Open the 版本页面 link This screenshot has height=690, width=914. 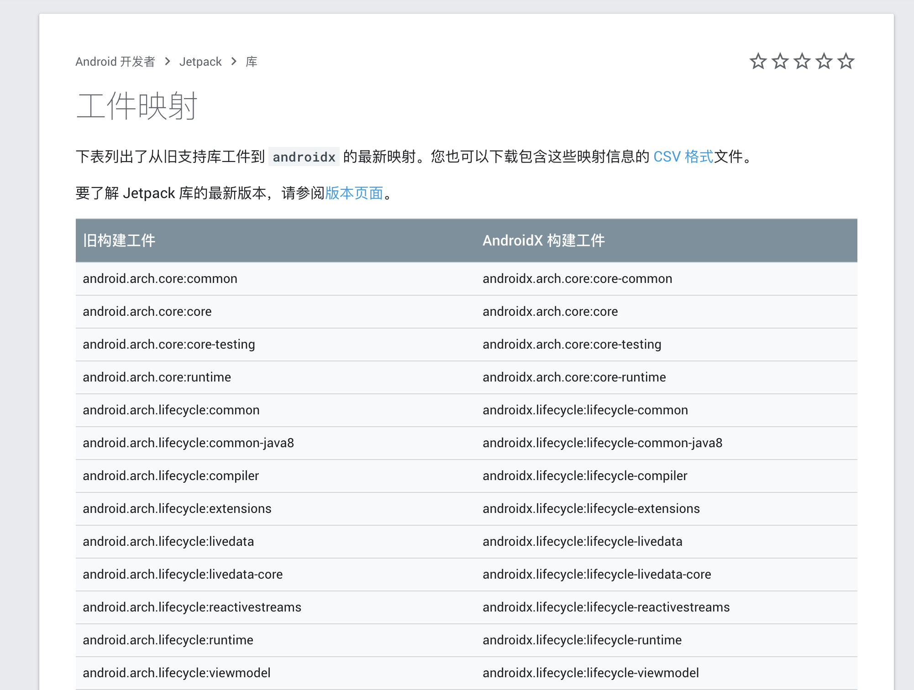click(354, 193)
